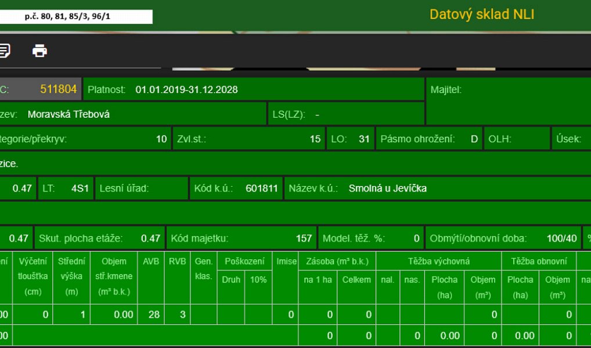591x348 pixels.
Task: Select the name "Moravská Třebová"
Action: coord(69,114)
